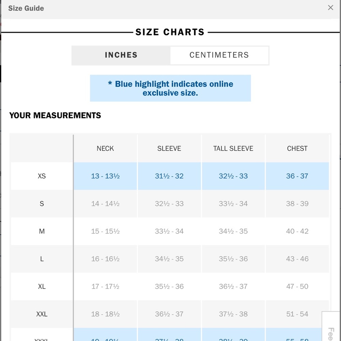Select the Inches tab
This screenshot has height=341, width=341.
[121, 55]
